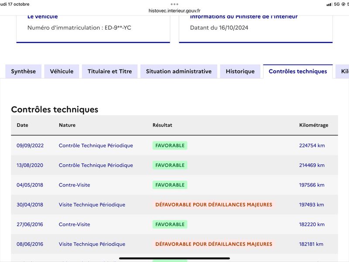The height and width of the screenshot is (262, 349).
Task: Select the date 30/04/2018
Action: 30,204
